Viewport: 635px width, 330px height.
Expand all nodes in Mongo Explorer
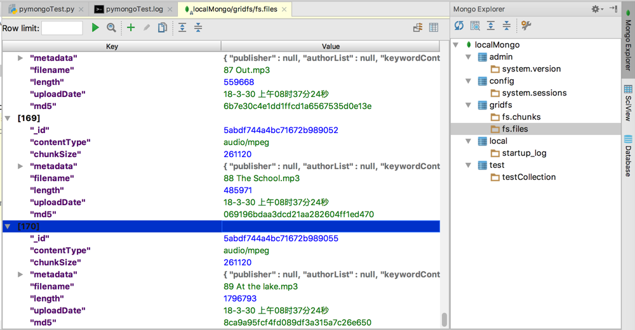[491, 26]
